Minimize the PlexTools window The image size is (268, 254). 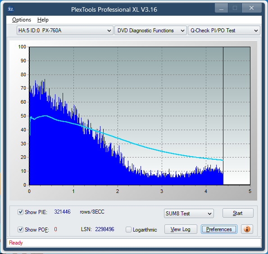tap(221, 8)
